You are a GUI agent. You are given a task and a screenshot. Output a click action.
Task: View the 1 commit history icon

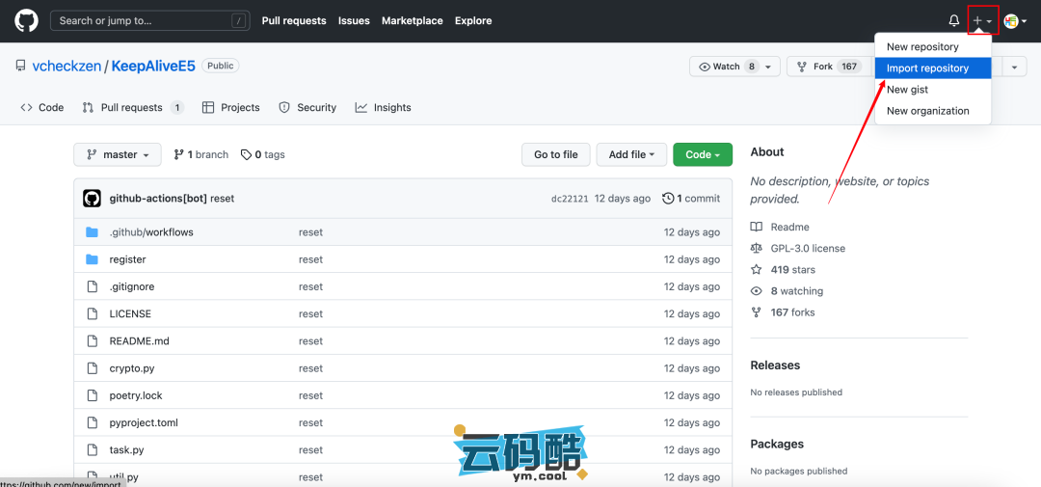(x=669, y=199)
